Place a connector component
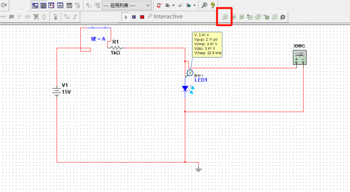The height and width of the screenshot is (192, 350). click(44, 17)
